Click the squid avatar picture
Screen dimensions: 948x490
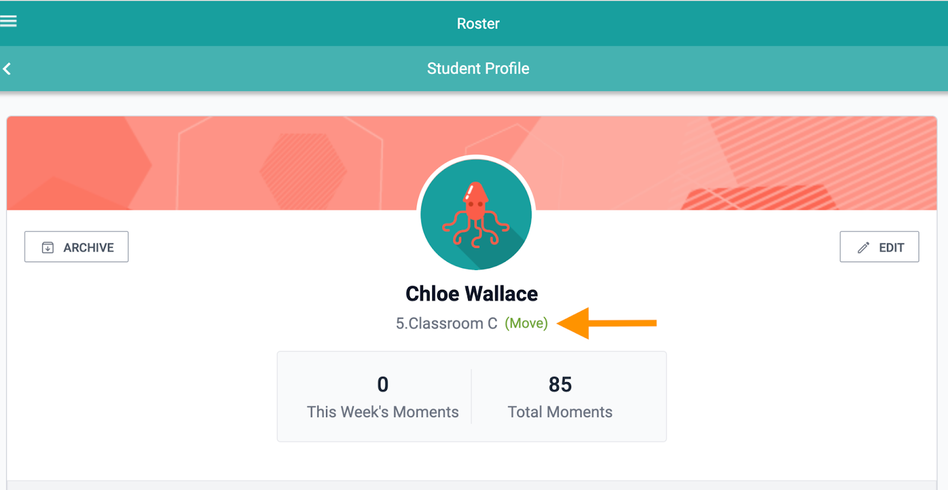pyautogui.click(x=476, y=214)
